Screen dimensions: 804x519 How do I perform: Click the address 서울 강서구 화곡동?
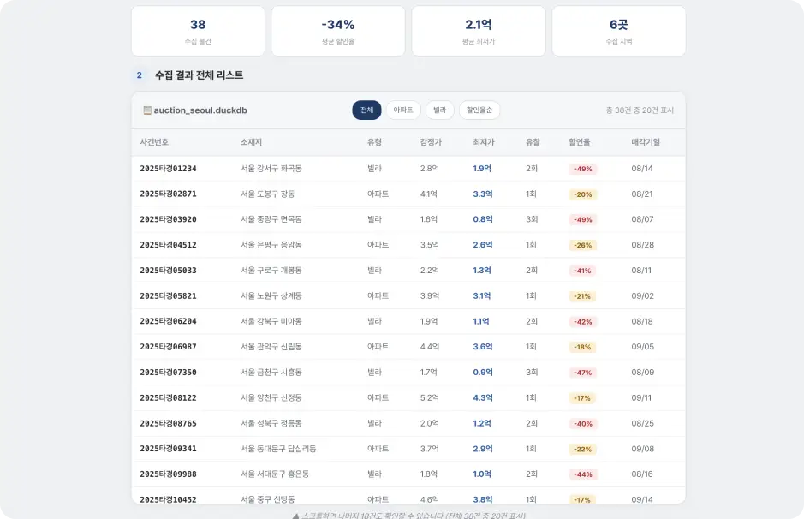pyautogui.click(x=271, y=169)
